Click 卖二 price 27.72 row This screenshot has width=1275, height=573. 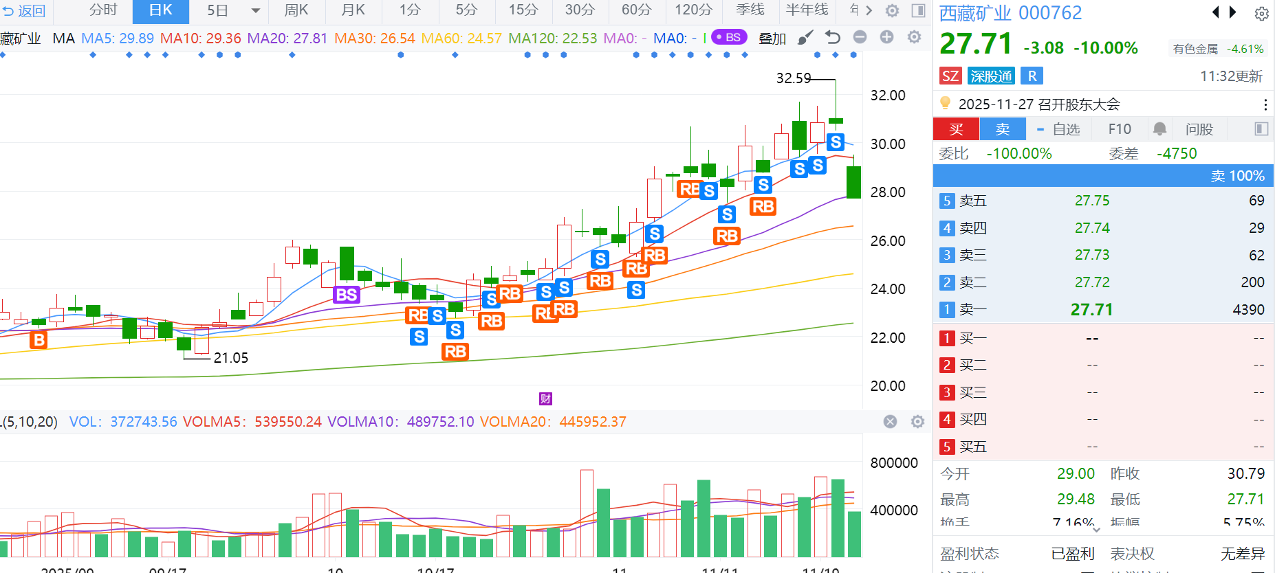(1103, 282)
